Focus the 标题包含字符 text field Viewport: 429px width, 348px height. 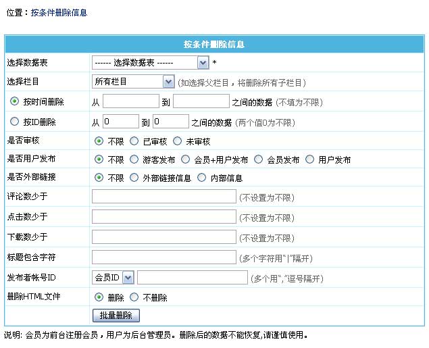[163, 257]
